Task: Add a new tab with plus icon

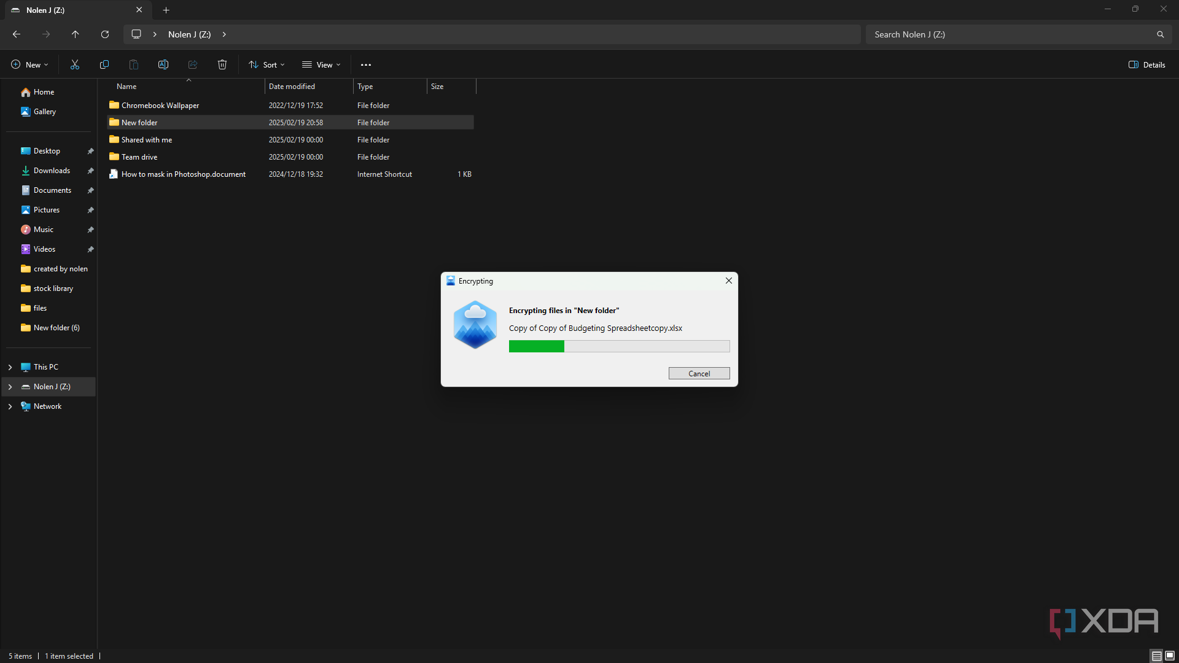Action: point(166,10)
